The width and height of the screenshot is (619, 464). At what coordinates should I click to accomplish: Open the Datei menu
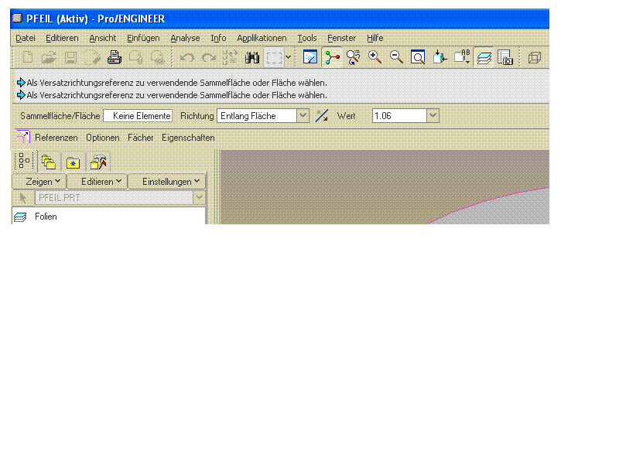tap(26, 38)
